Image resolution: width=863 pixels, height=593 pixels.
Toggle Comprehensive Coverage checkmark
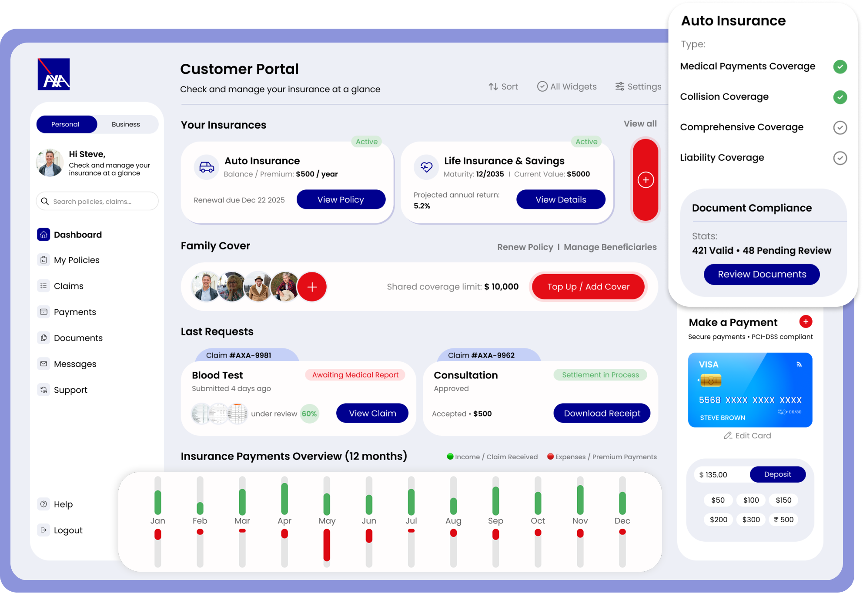[840, 127]
